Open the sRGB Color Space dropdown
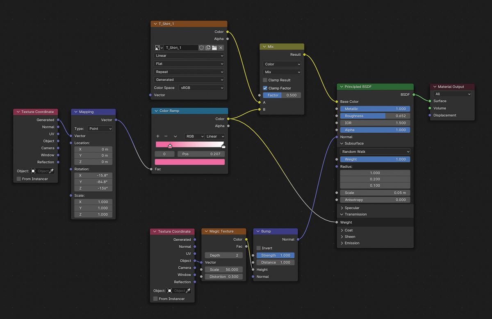This screenshot has height=319, width=492. coord(202,88)
